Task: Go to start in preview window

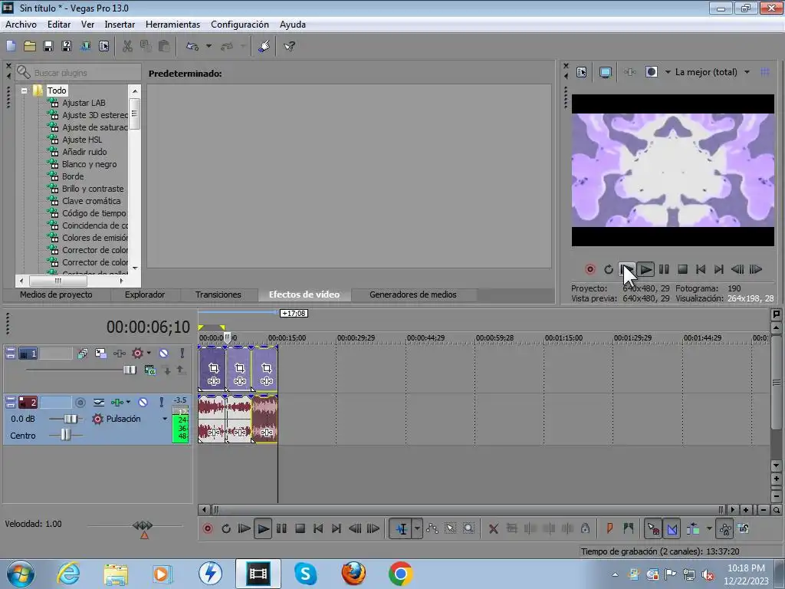Action: (x=701, y=269)
